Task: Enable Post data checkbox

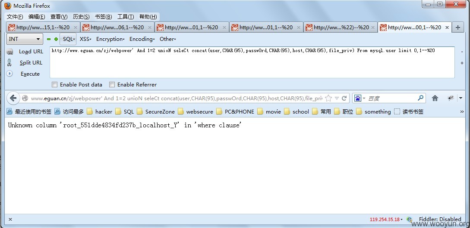Action: pyautogui.click(x=54, y=85)
